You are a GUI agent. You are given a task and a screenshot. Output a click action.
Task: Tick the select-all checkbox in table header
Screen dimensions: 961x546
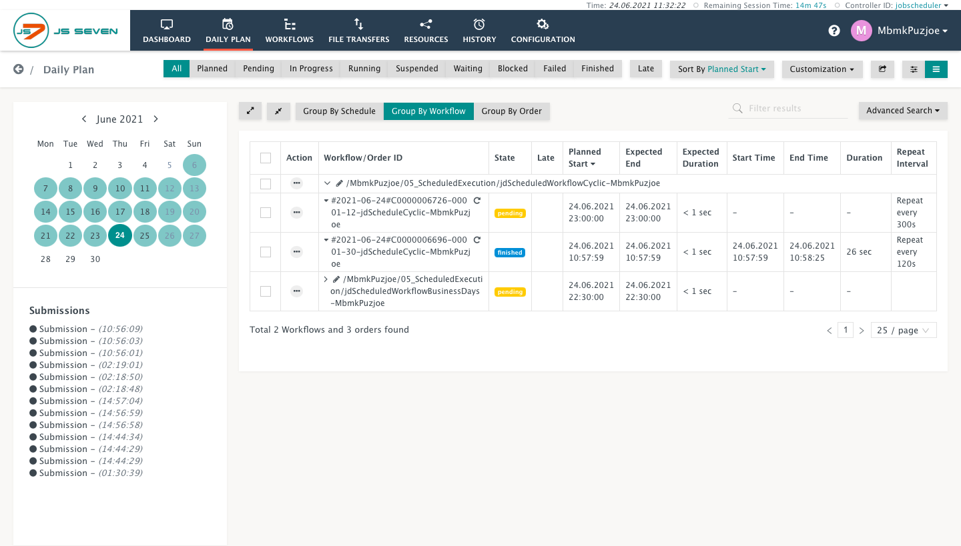[266, 158]
